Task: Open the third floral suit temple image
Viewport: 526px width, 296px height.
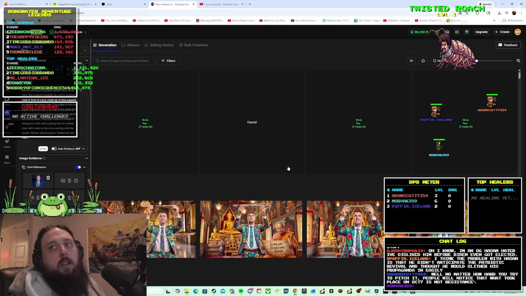Action: coord(345,229)
